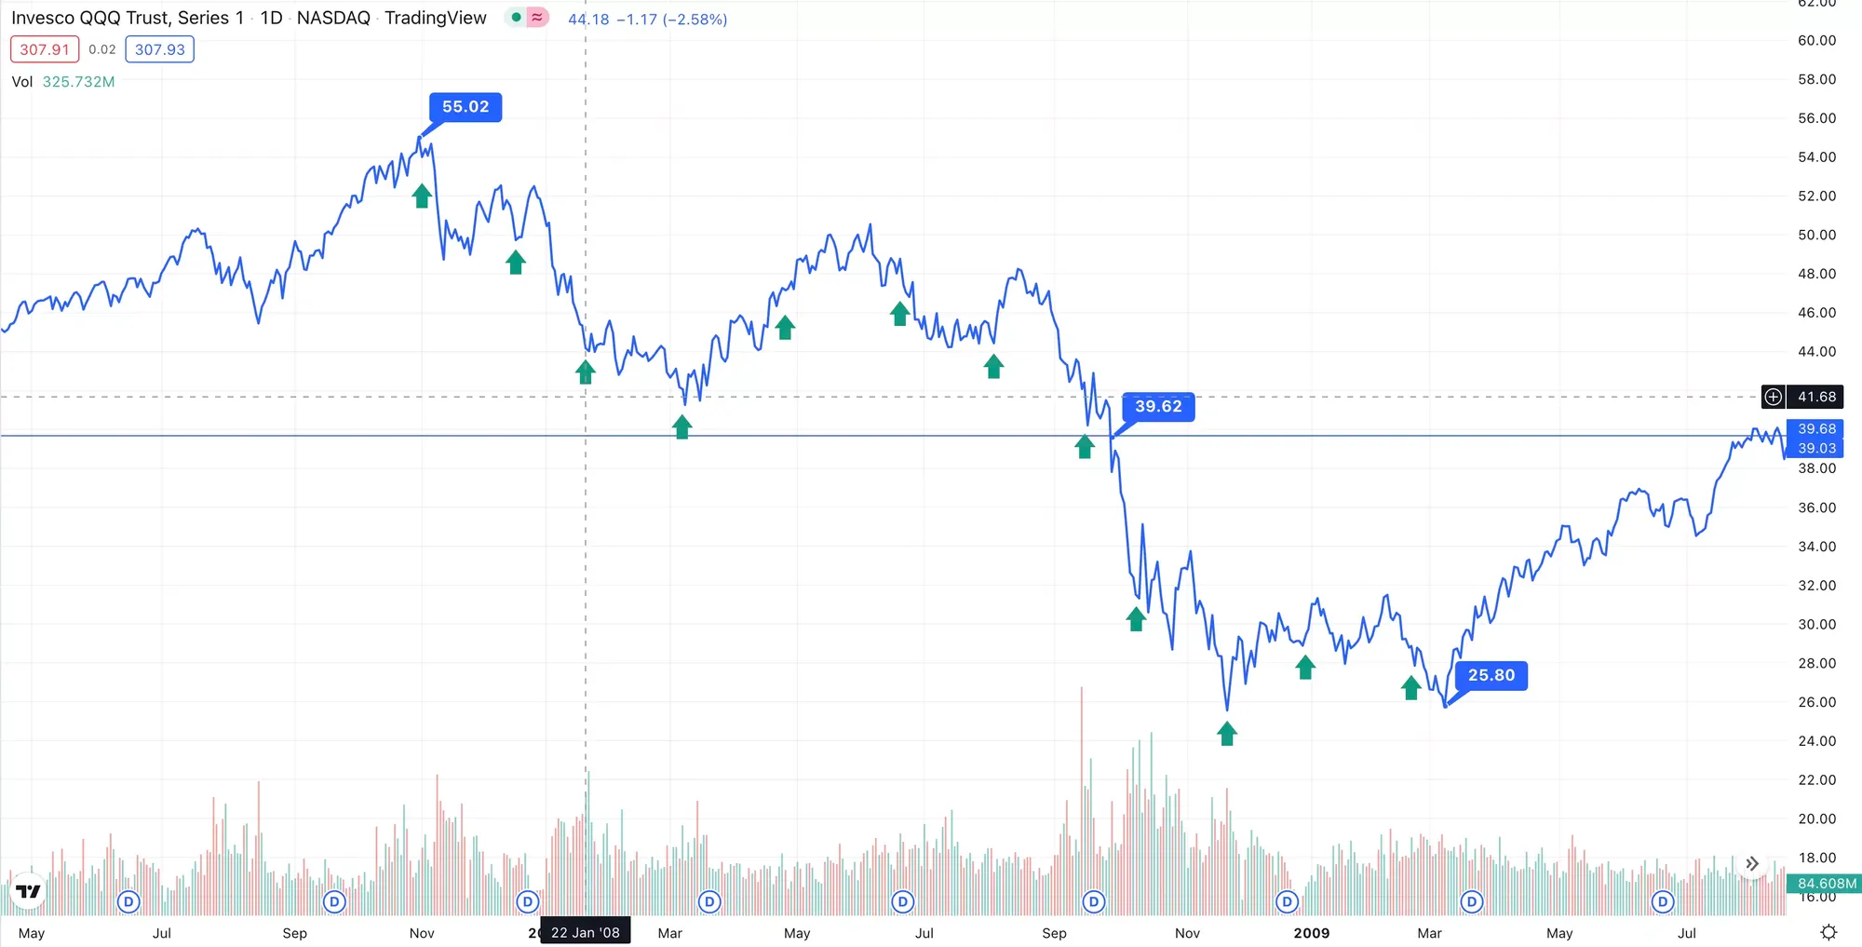Click the 22 Jan '08 date label
Image resolution: width=1862 pixels, height=947 pixels.
pos(586,932)
